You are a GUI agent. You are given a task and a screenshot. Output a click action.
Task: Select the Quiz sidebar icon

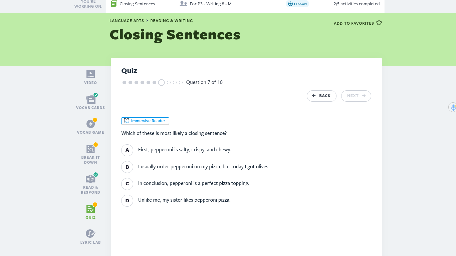tap(90, 209)
